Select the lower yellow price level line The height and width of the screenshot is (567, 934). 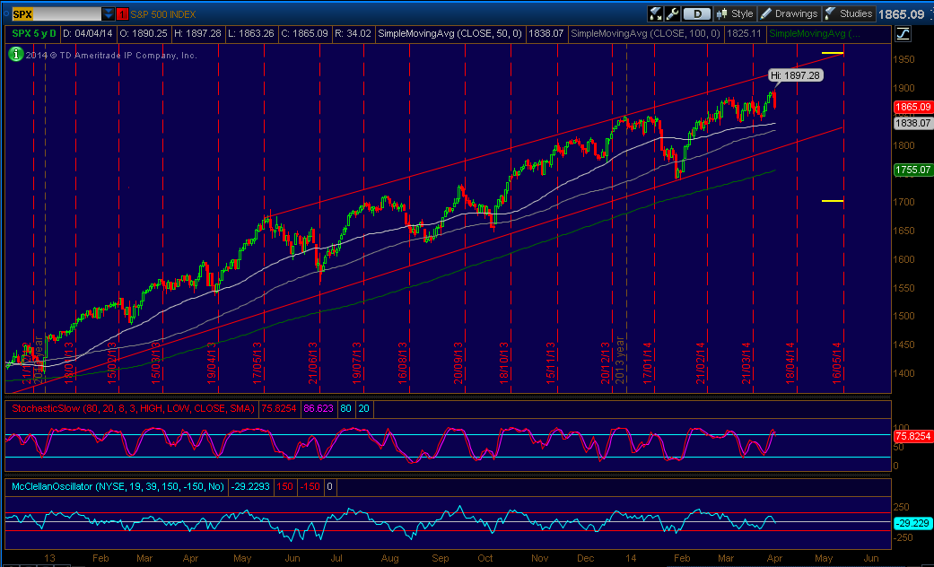tap(833, 201)
